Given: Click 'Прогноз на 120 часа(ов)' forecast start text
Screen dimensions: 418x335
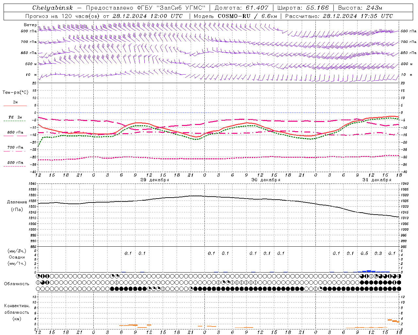Looking at the screenshot, I should [63, 16].
